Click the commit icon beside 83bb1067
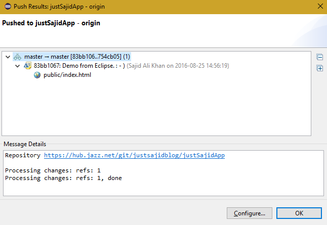This screenshot has height=225, width=327. pyautogui.click(x=27, y=66)
